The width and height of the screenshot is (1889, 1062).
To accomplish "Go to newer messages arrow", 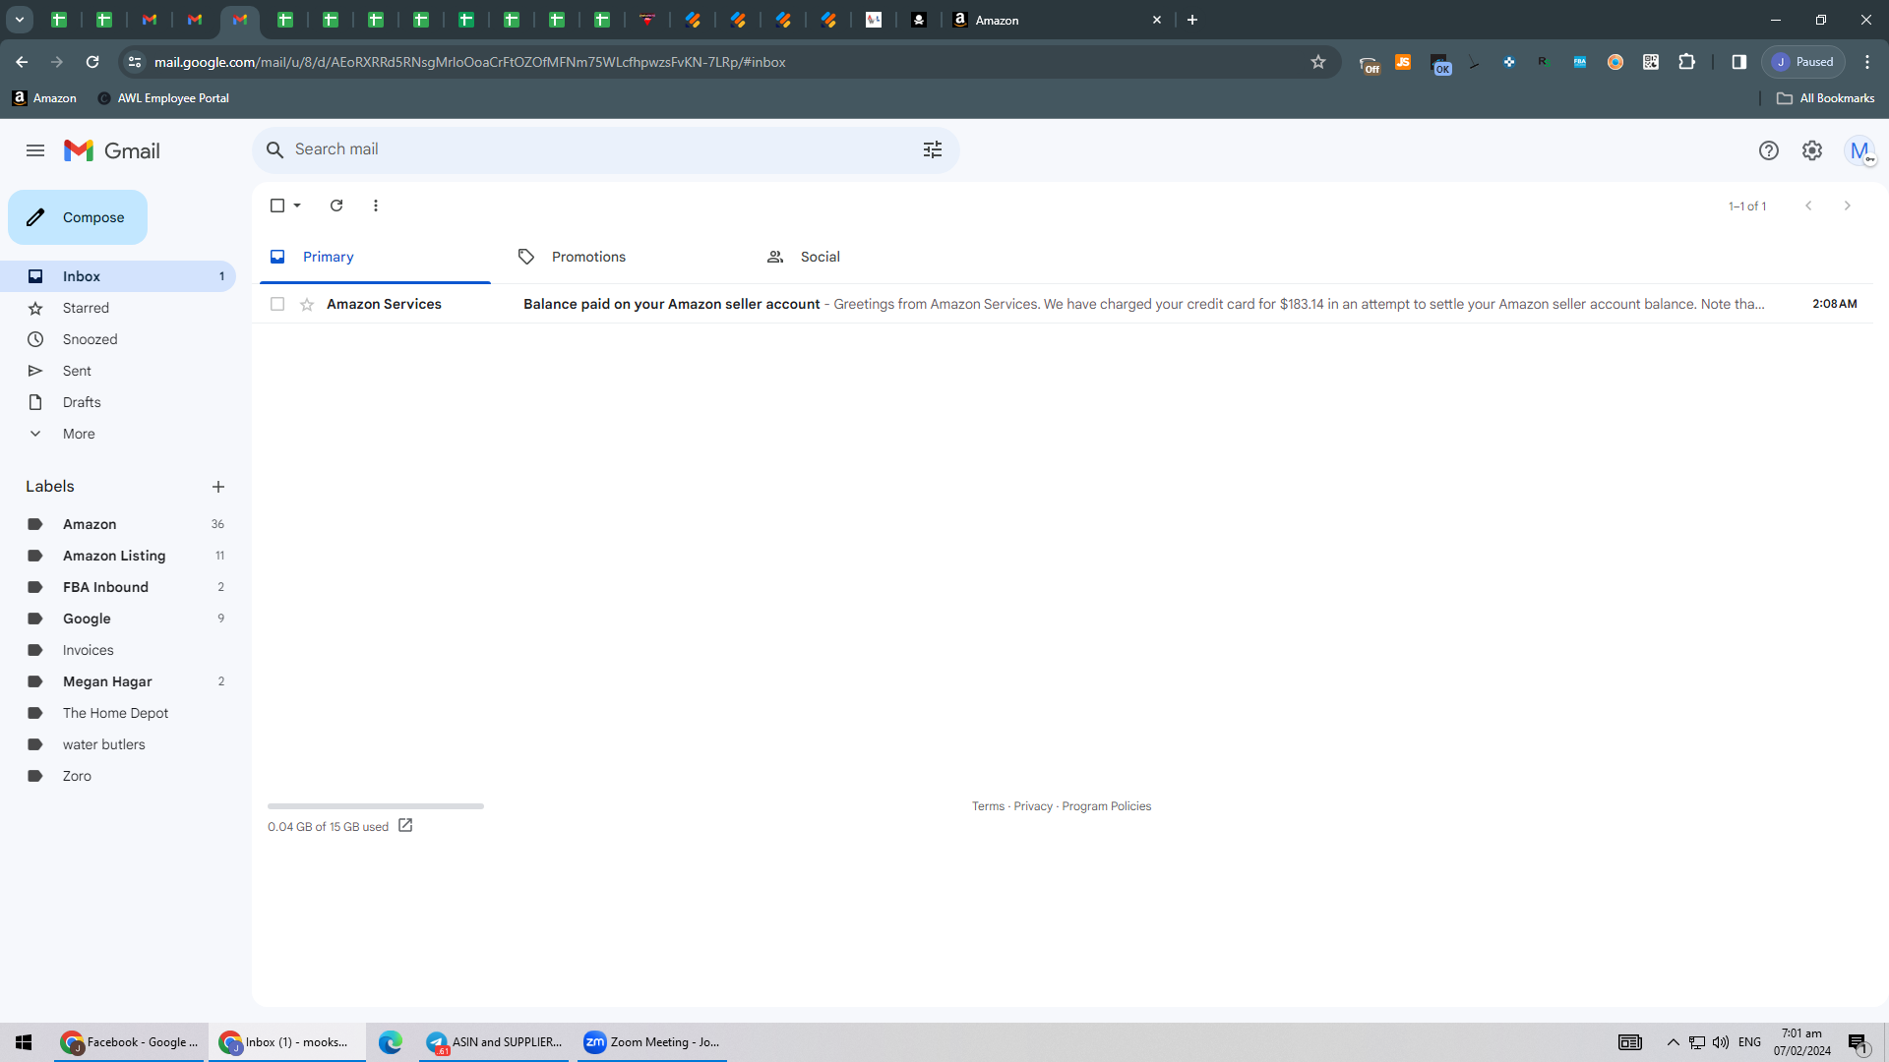I will pyautogui.click(x=1808, y=206).
